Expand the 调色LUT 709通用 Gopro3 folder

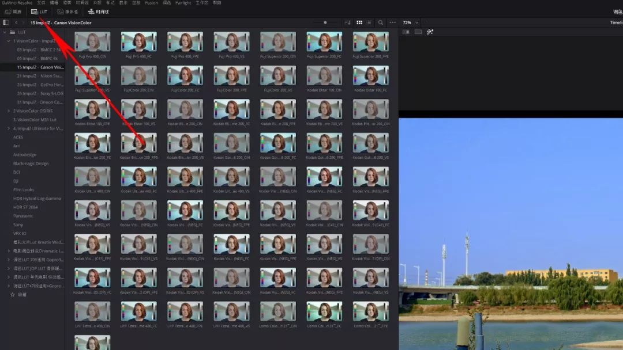[x=9, y=260]
